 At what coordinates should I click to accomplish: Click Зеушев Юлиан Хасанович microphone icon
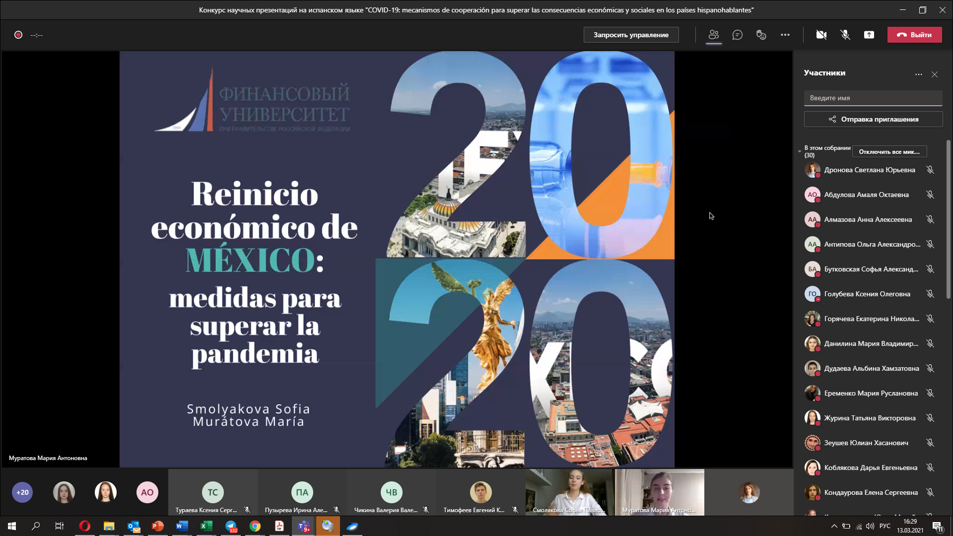point(930,443)
